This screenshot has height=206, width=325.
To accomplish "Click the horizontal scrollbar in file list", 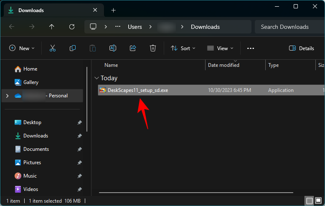I will tap(196, 193).
